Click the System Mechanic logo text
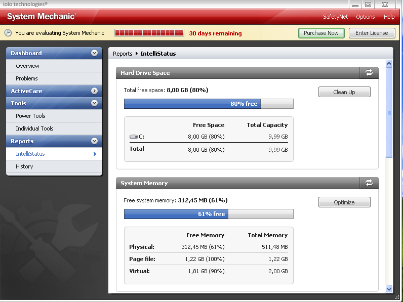This screenshot has height=302, width=403. pos(41,16)
